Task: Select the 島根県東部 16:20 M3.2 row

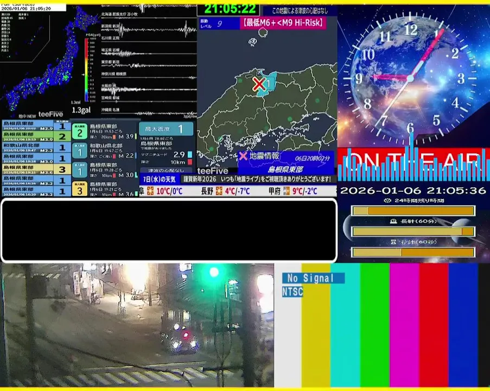Action: tap(36, 191)
